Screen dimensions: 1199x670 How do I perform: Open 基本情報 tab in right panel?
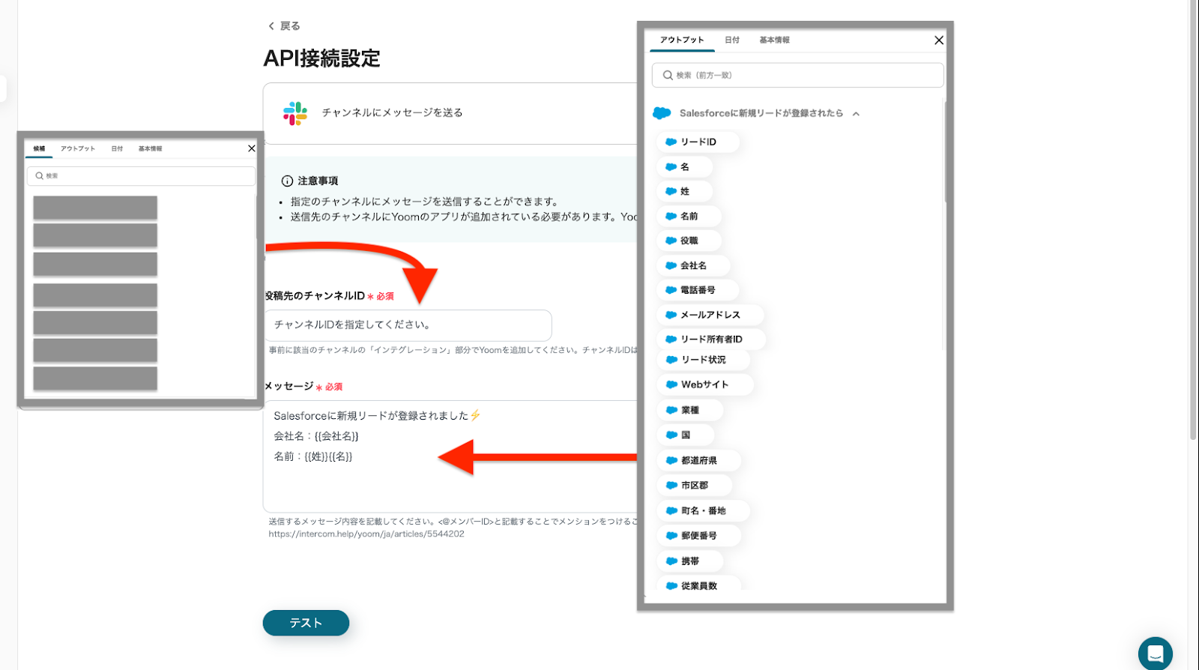click(x=775, y=40)
